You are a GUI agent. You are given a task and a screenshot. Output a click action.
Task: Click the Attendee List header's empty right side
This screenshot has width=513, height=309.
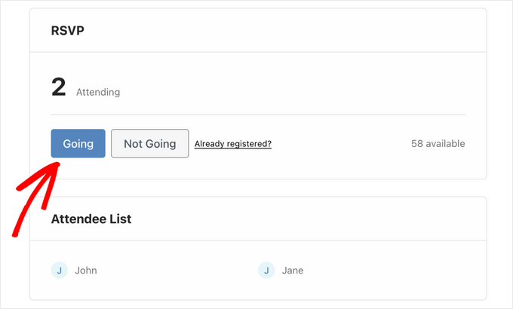(339, 219)
